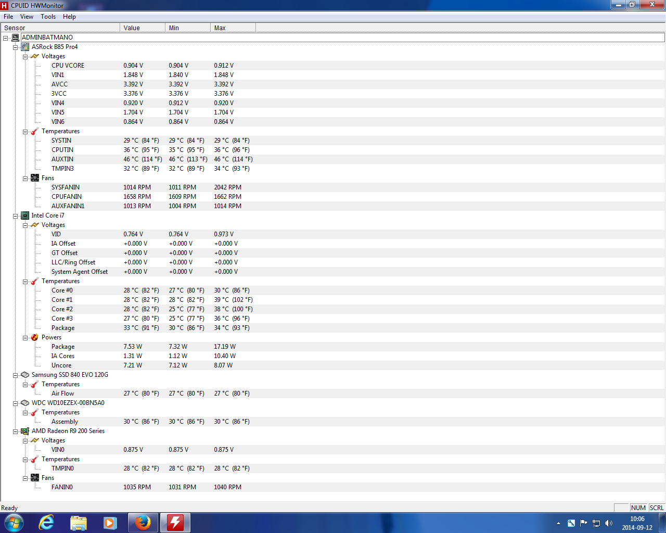Click the Max column header
The height and width of the screenshot is (533, 666).
click(233, 28)
